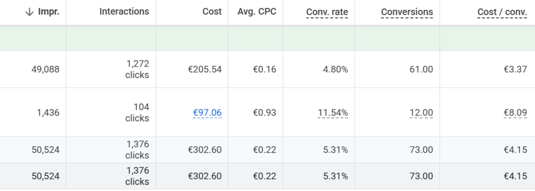The image size is (535, 191).
Task: Click the Avg. CPC column header
Action: (257, 11)
